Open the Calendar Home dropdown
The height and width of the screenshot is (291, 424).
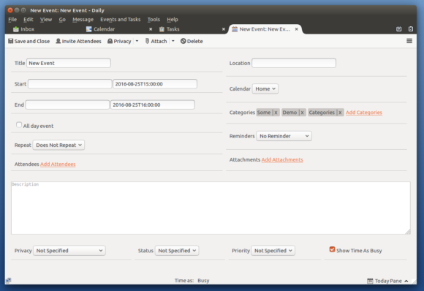[265, 88]
